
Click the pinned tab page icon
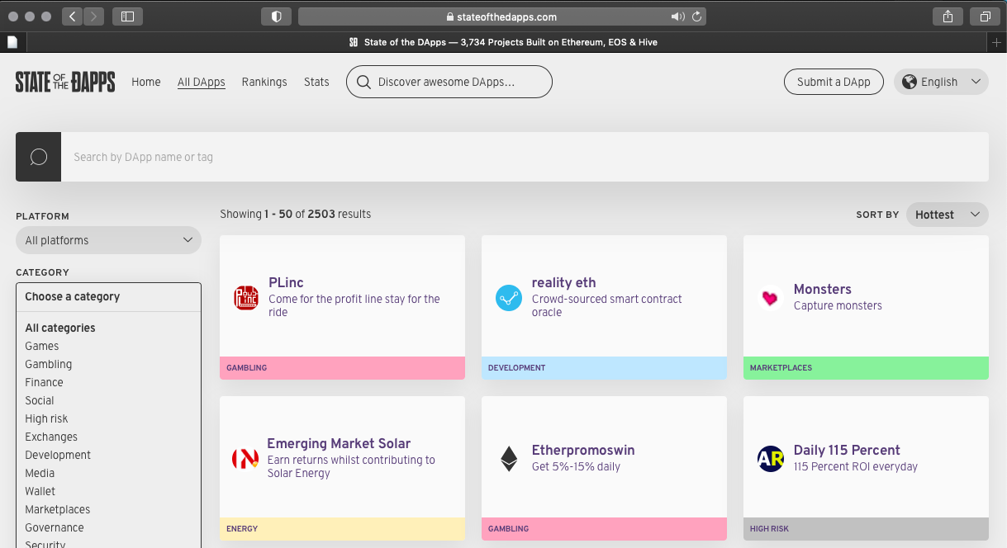click(x=12, y=42)
